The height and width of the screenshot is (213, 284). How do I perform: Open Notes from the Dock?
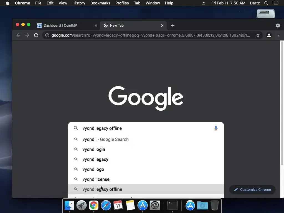click(x=130, y=206)
